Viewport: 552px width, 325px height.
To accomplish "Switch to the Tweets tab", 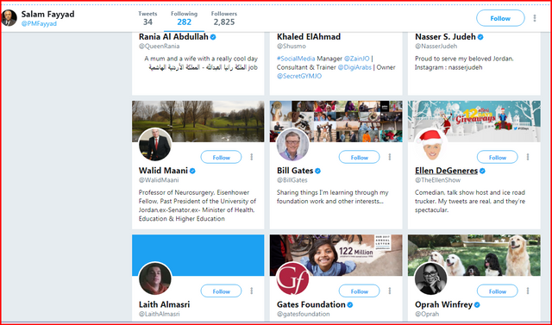I will 147,18.
